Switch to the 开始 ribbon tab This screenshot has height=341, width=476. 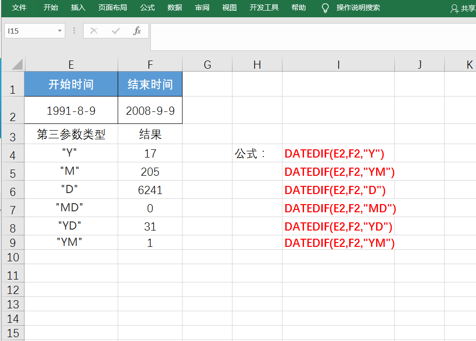(x=51, y=8)
